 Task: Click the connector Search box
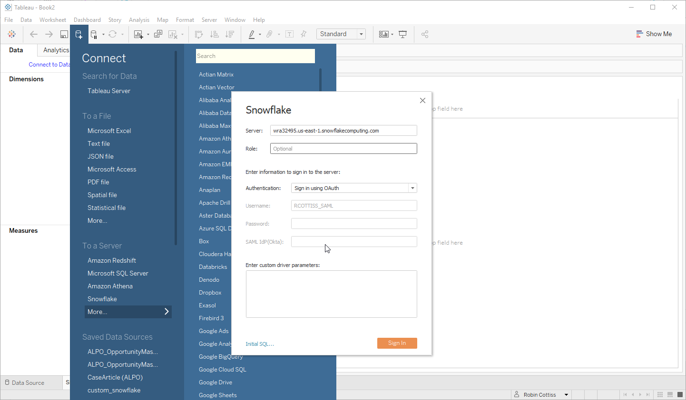pyautogui.click(x=255, y=56)
